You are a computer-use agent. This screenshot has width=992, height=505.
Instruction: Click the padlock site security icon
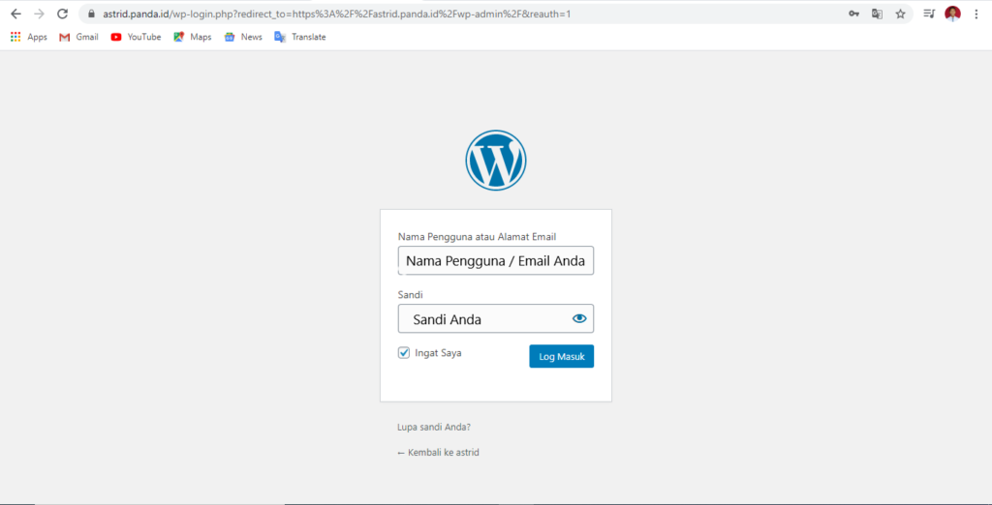pyautogui.click(x=91, y=14)
